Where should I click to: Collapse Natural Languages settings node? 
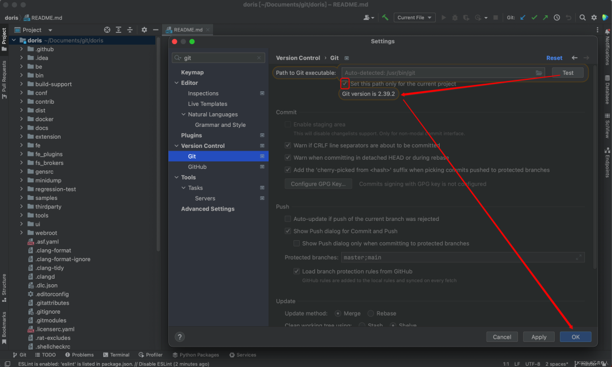pyautogui.click(x=184, y=114)
